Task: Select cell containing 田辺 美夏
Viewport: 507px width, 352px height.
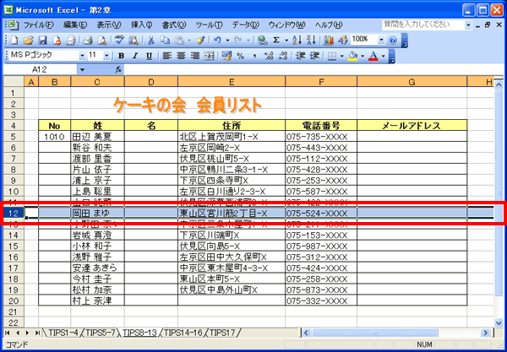Action: 97,137
